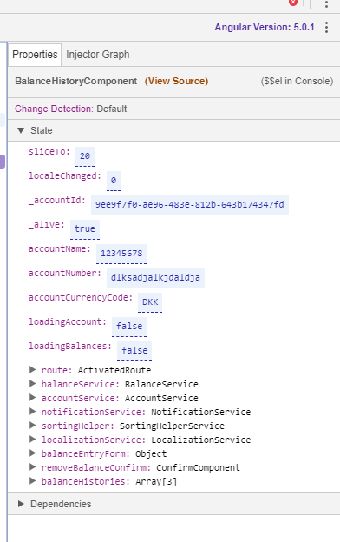Screen dimensions: 340x542
Task: Click the loadingBalances property label
Action: tap(70, 347)
